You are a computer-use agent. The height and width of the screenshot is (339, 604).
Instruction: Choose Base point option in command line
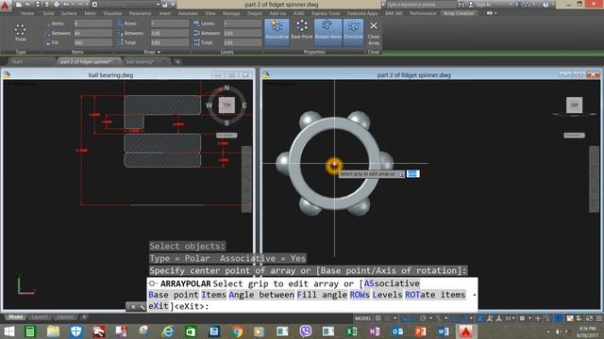coord(174,295)
